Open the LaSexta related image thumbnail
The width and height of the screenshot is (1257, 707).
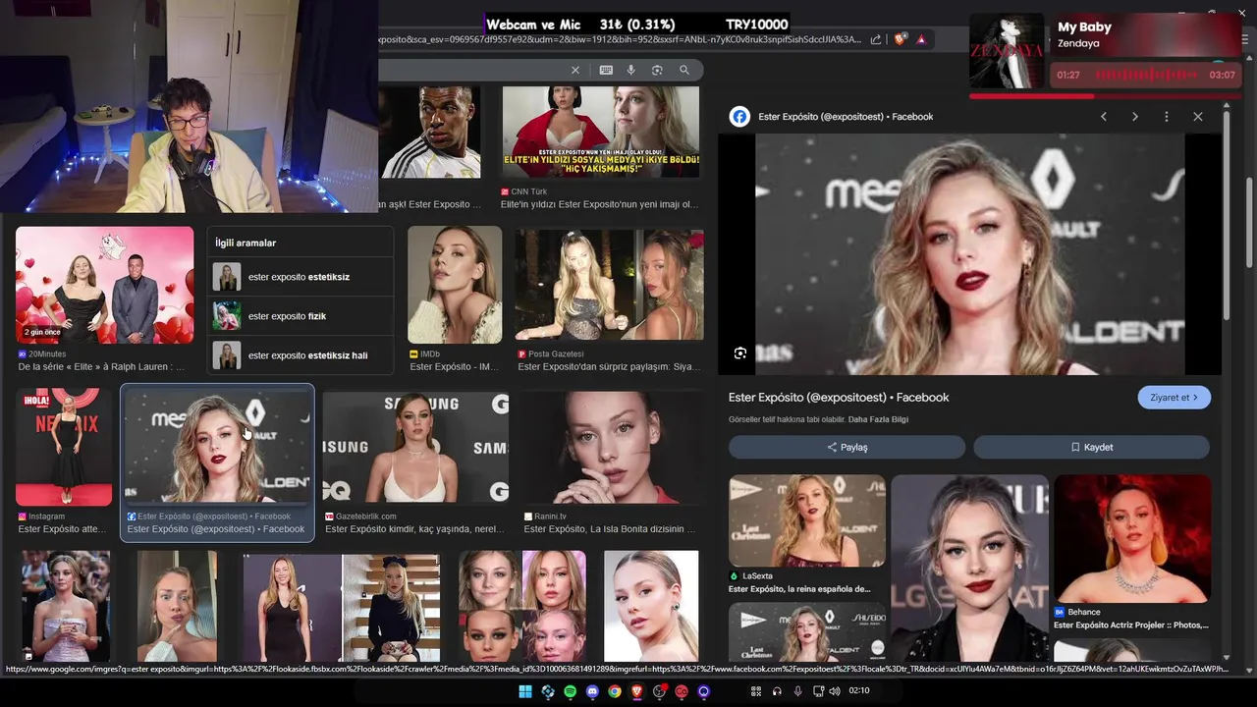tap(807, 520)
